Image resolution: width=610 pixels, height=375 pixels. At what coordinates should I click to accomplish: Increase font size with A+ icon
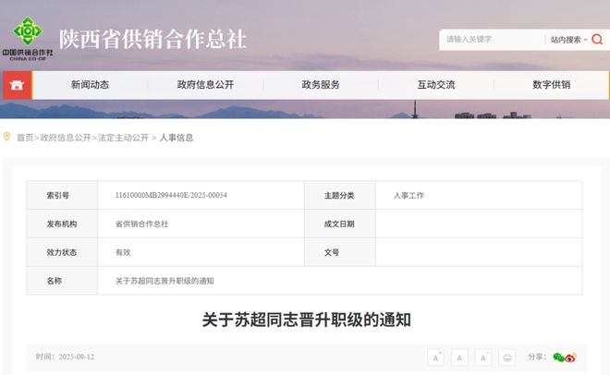click(437, 357)
